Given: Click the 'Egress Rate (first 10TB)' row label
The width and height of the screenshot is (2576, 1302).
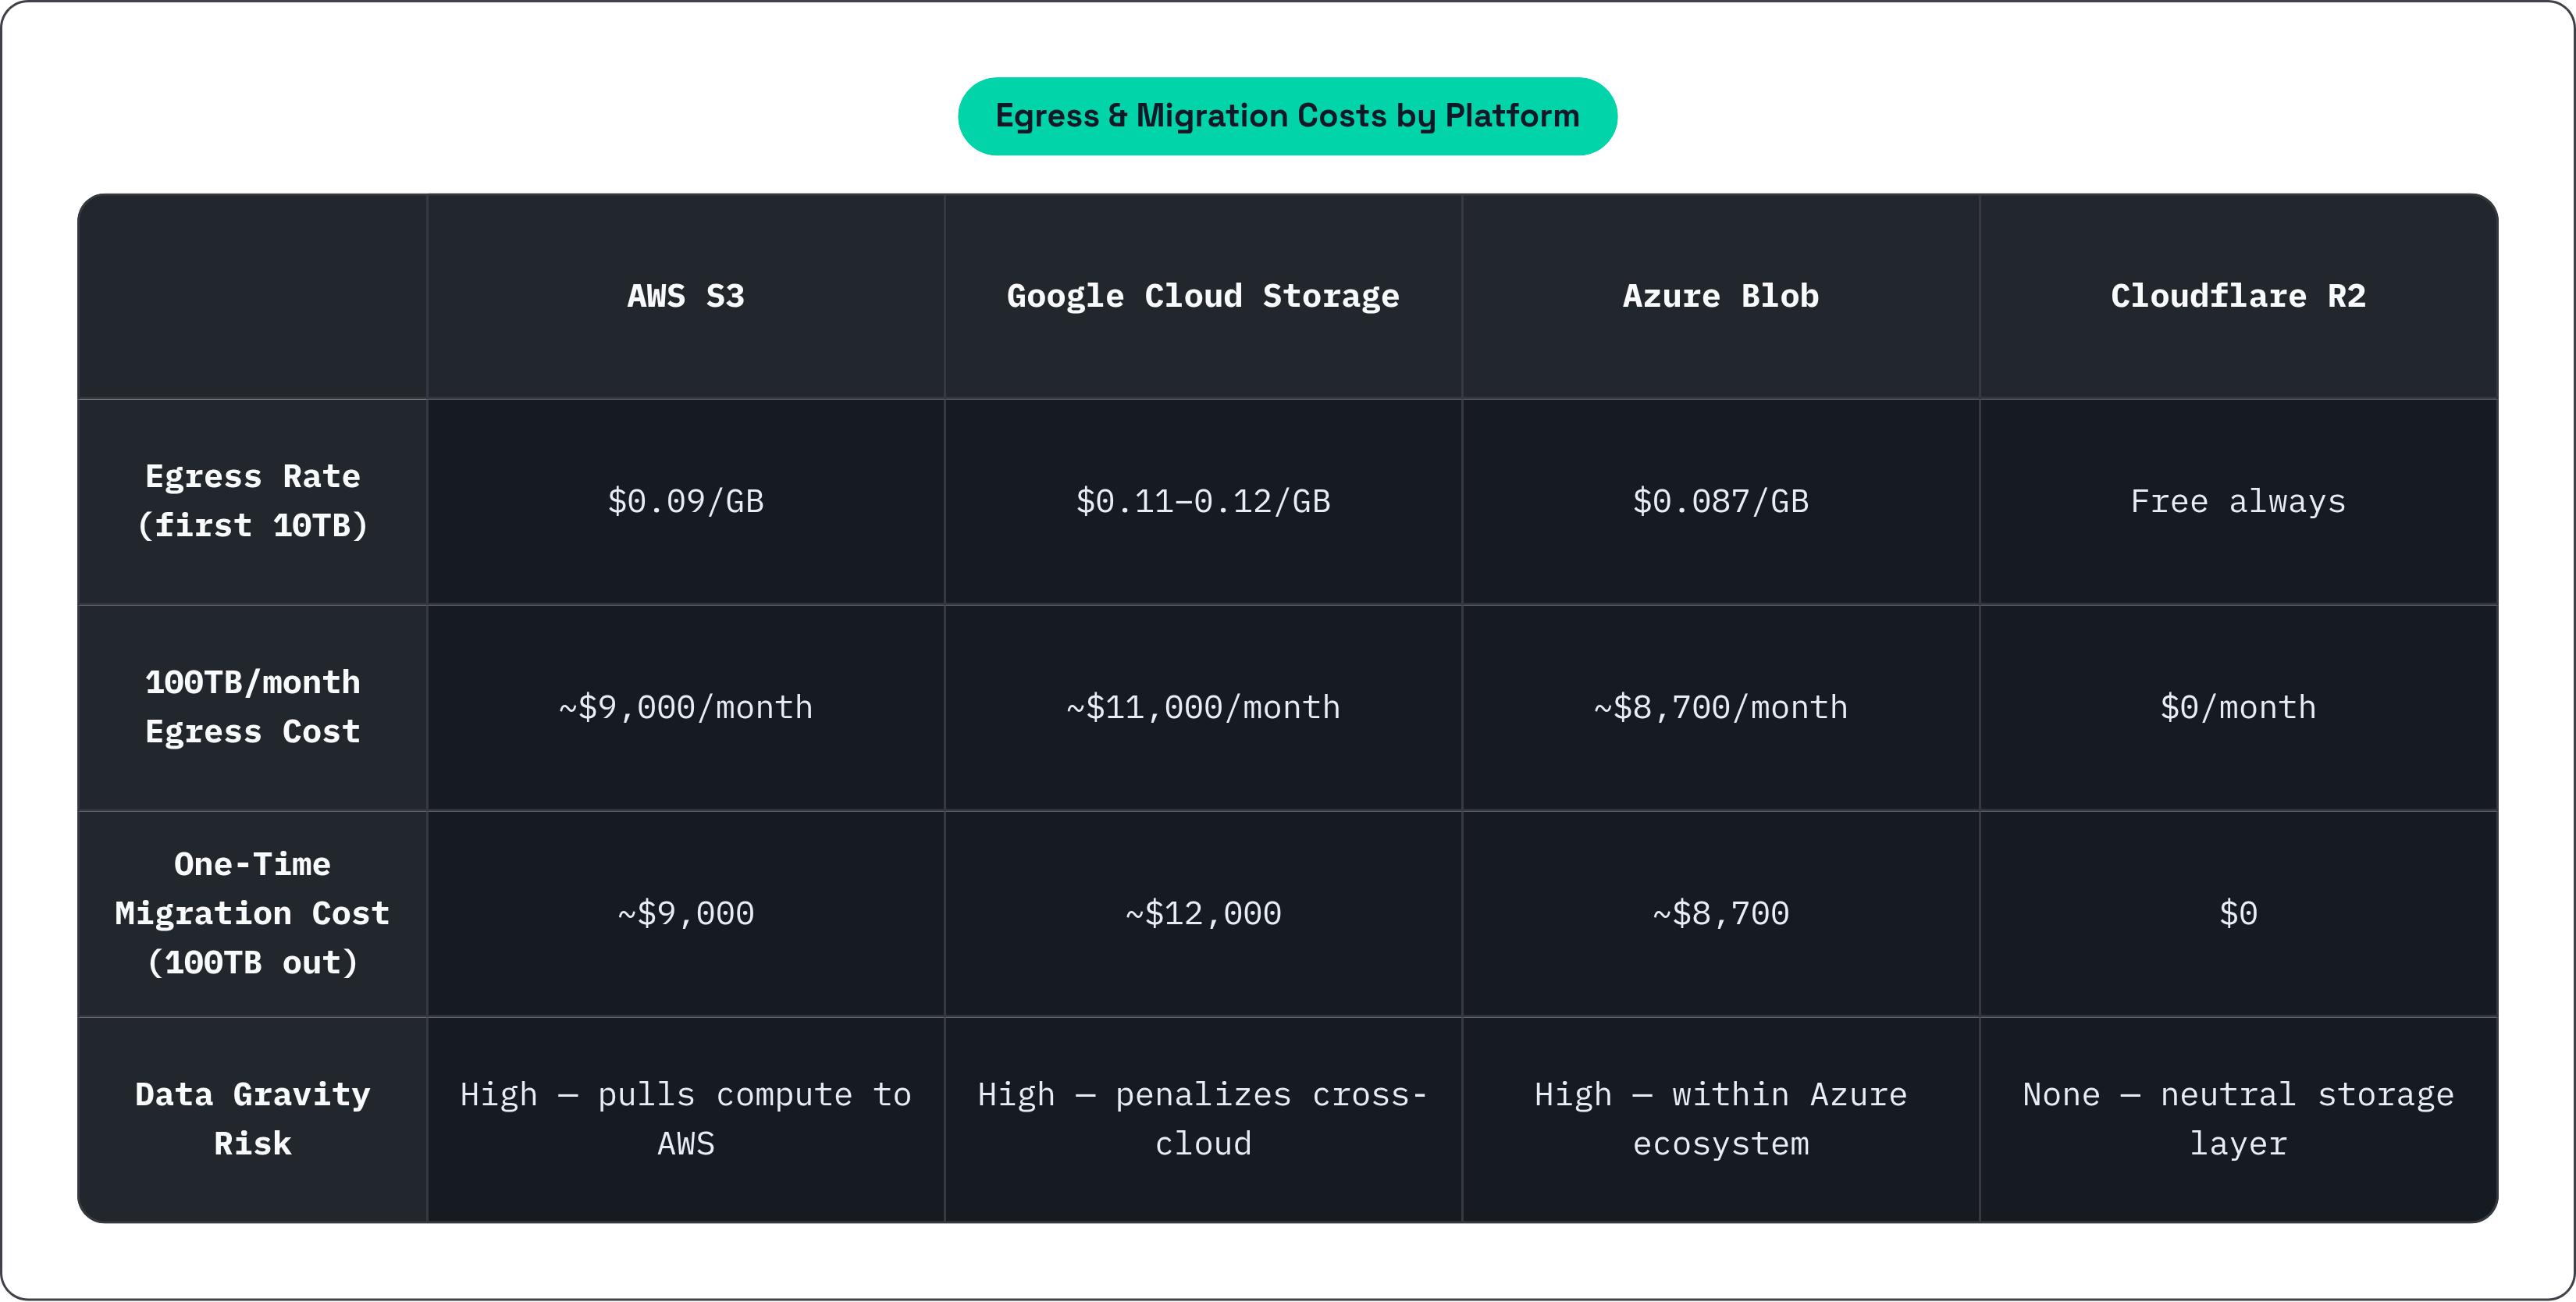Looking at the screenshot, I should tap(253, 501).
